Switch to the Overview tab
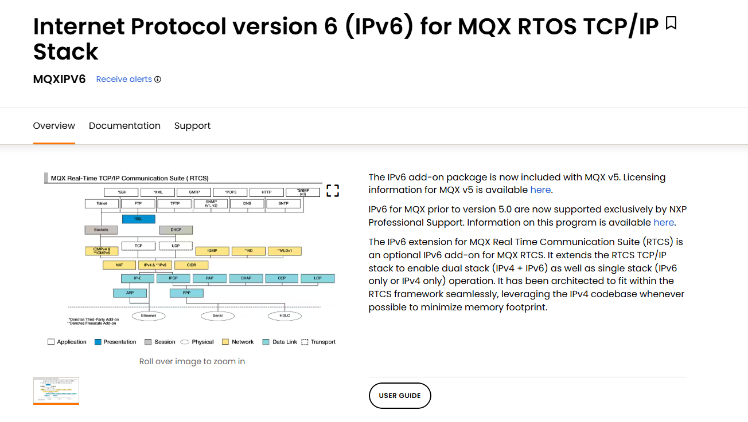The height and width of the screenshot is (422, 748). tap(54, 126)
